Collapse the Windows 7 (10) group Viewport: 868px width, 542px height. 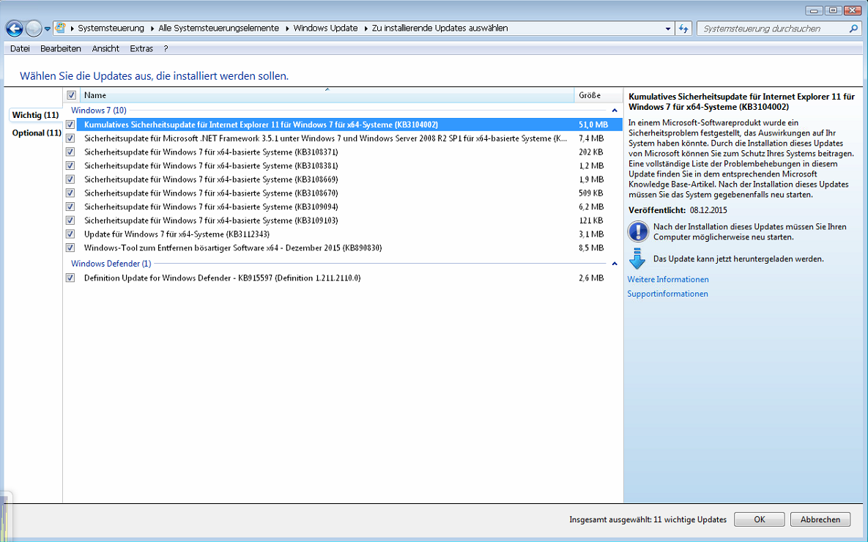tap(615, 111)
